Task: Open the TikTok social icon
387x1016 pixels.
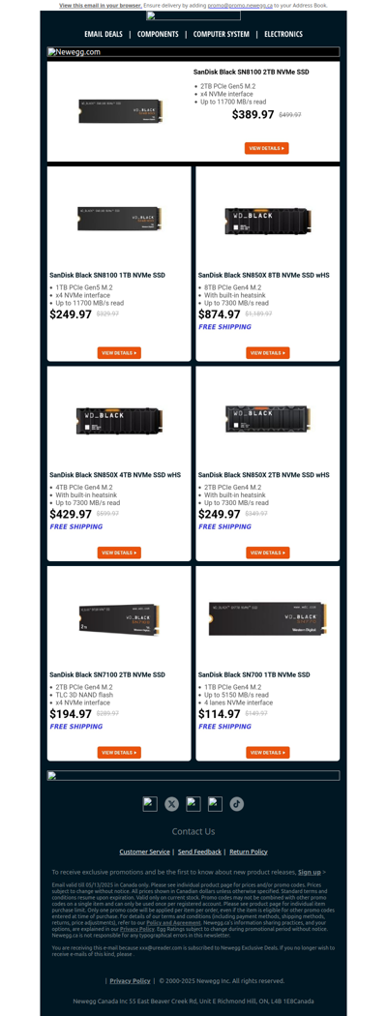Action: (237, 804)
